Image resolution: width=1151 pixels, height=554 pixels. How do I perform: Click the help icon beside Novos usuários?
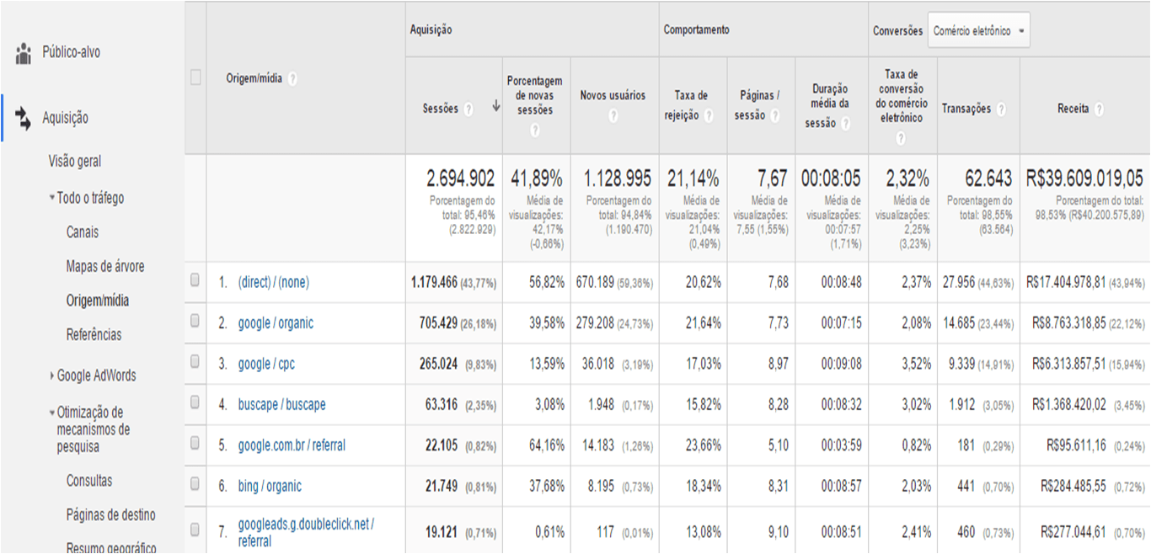[x=613, y=115]
